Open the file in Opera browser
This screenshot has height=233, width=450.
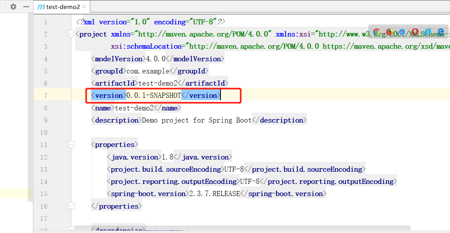(415, 31)
